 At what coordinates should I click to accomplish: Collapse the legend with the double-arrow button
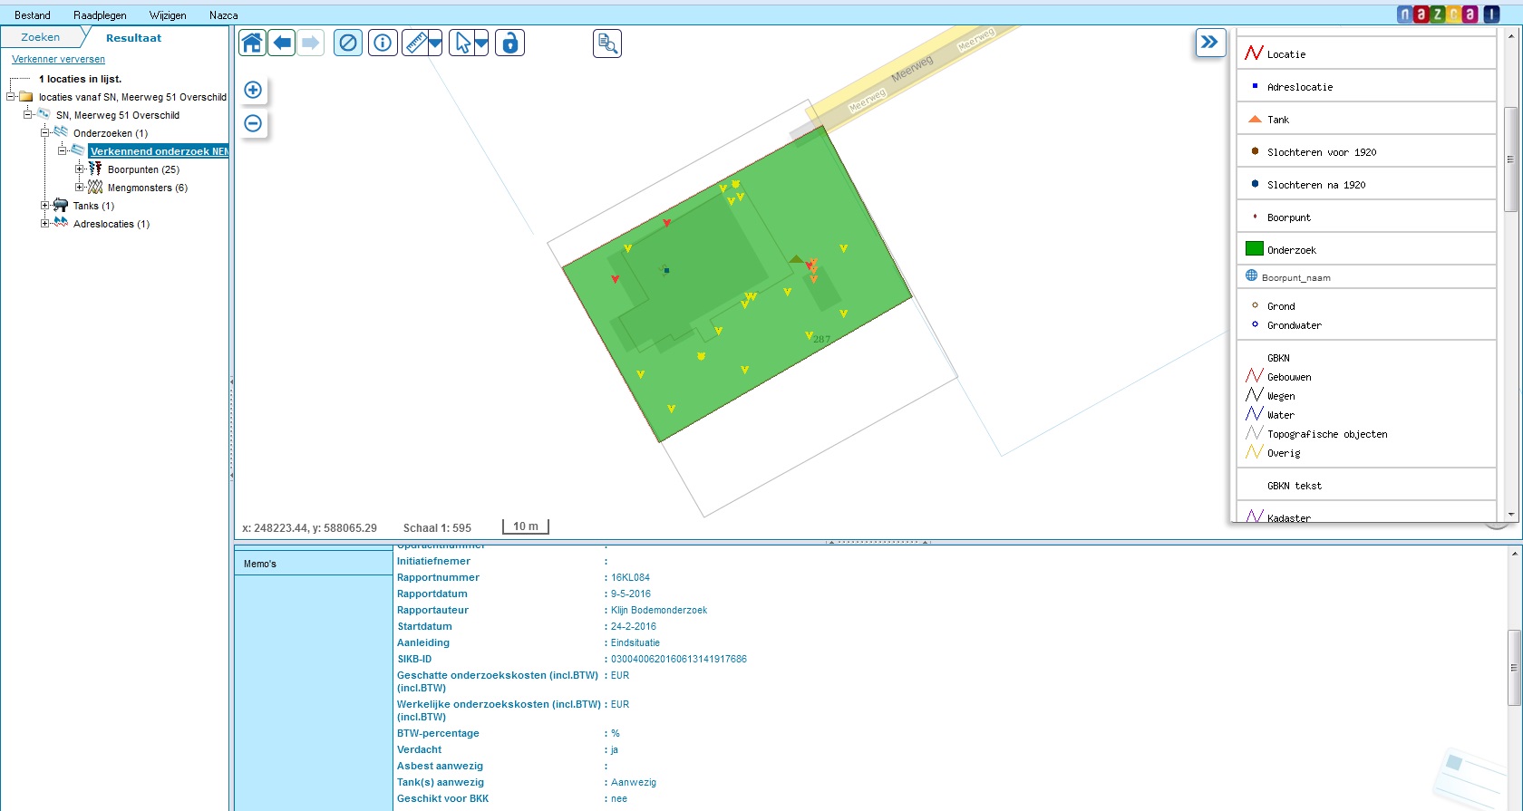(1210, 43)
